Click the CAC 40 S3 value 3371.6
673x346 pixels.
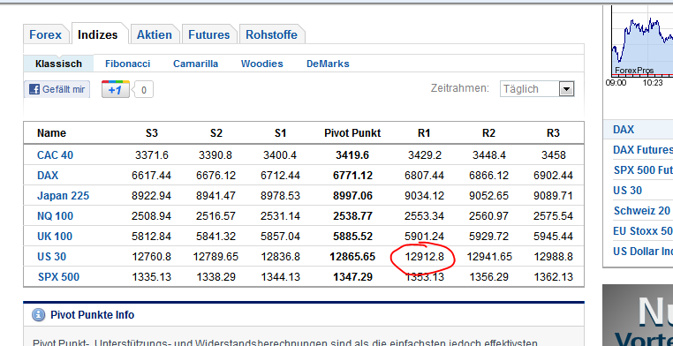pos(152,154)
